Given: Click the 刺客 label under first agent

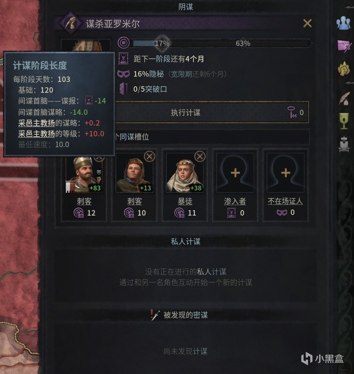Looking at the screenshot, I should tap(84, 201).
